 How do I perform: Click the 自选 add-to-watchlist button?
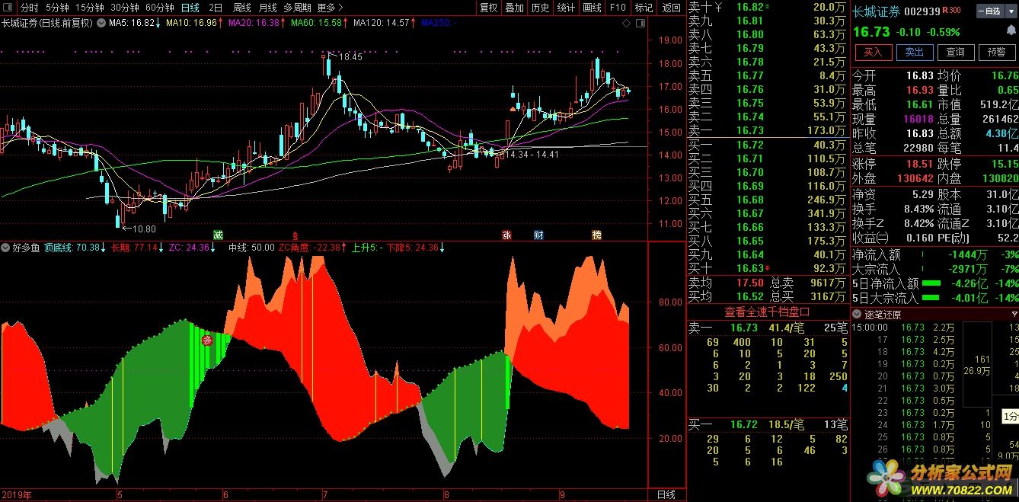tap(991, 11)
